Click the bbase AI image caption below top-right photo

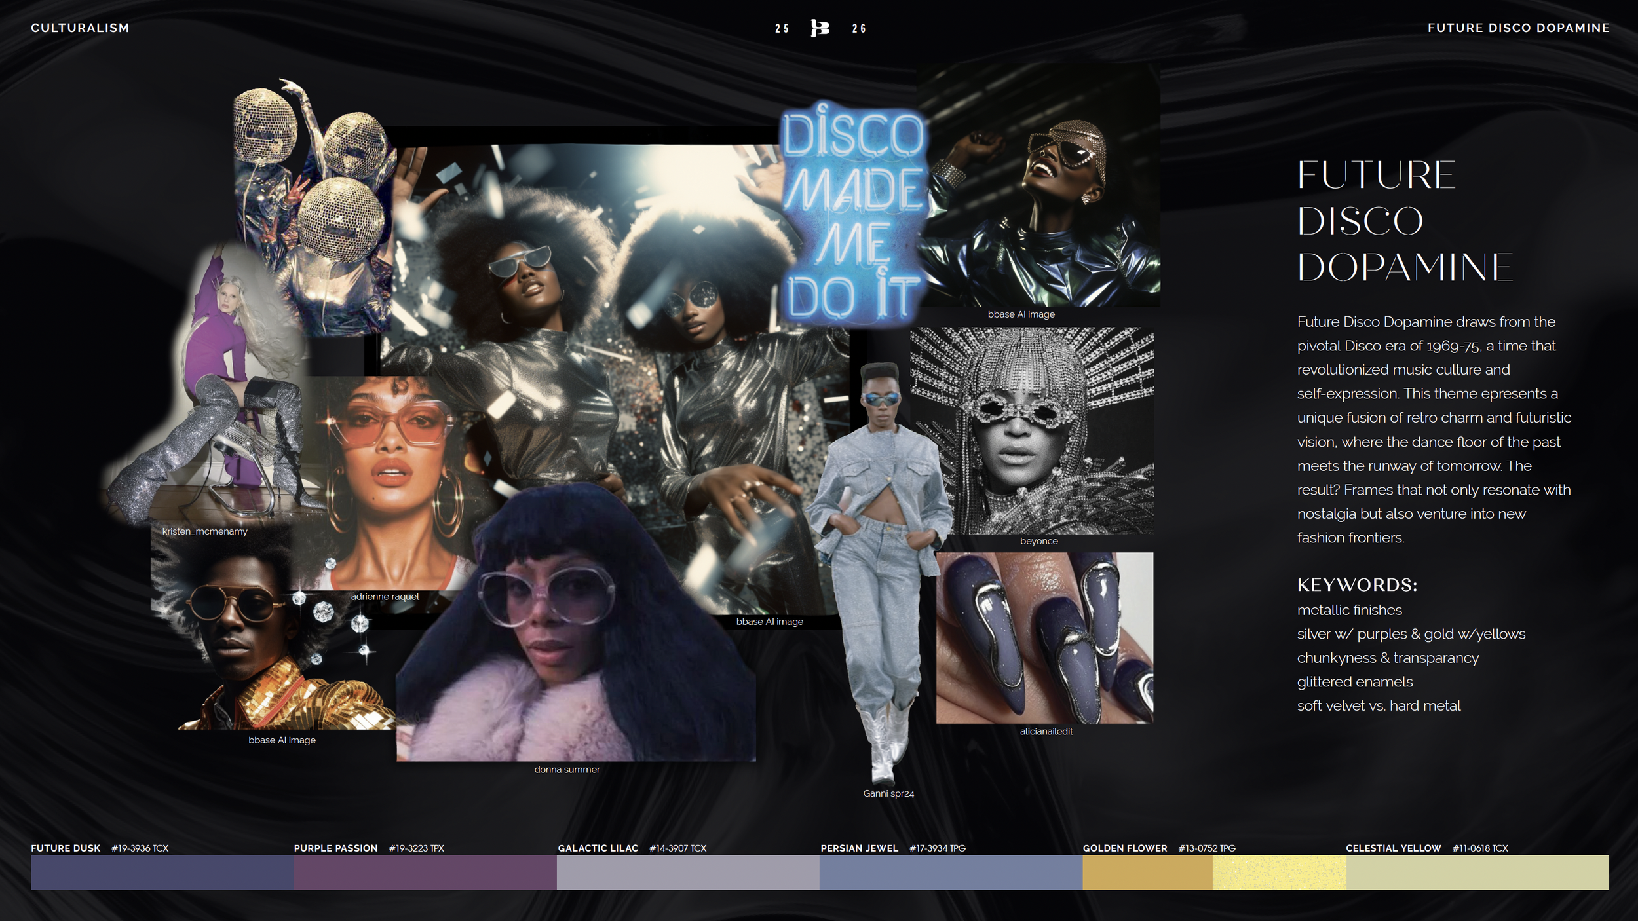(x=1021, y=314)
